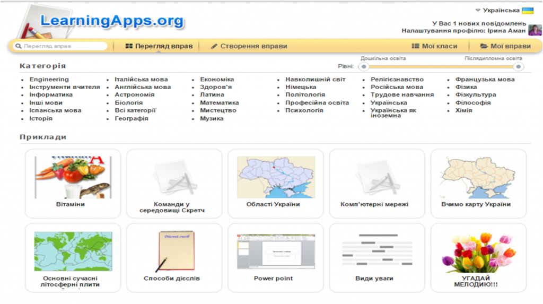Select the Трудове навчання category

pos(402,94)
